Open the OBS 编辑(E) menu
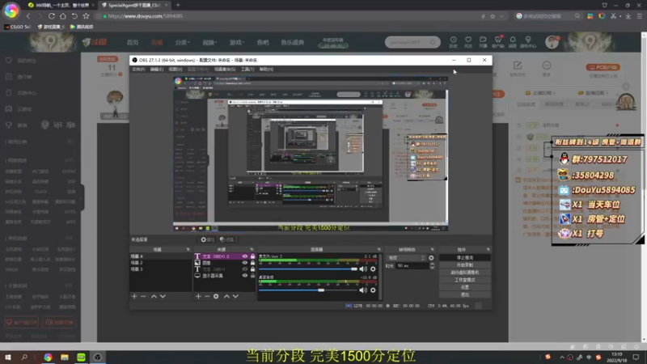This screenshot has height=364, width=647. pos(156,70)
